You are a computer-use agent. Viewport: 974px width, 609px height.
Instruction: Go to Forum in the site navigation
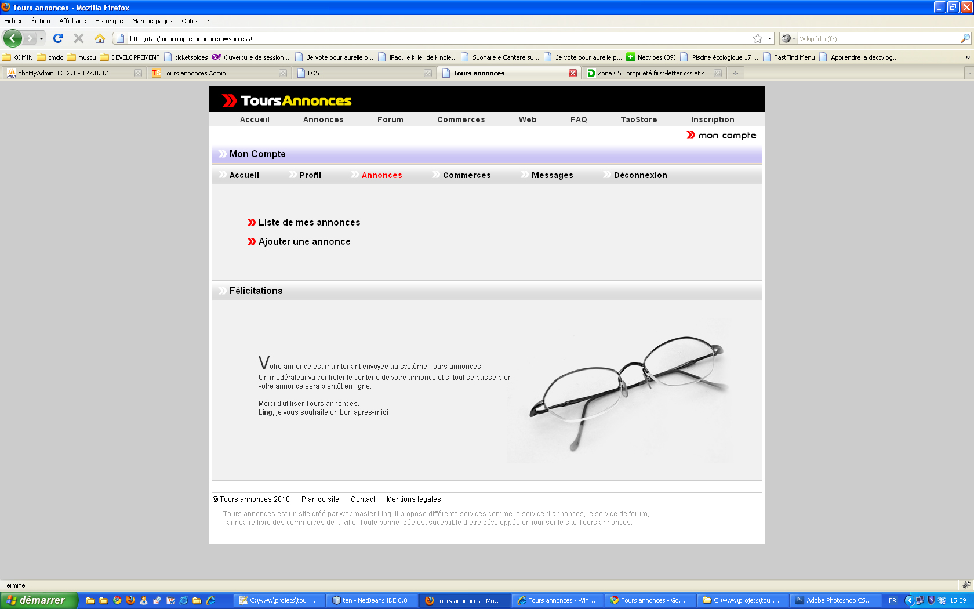390,119
